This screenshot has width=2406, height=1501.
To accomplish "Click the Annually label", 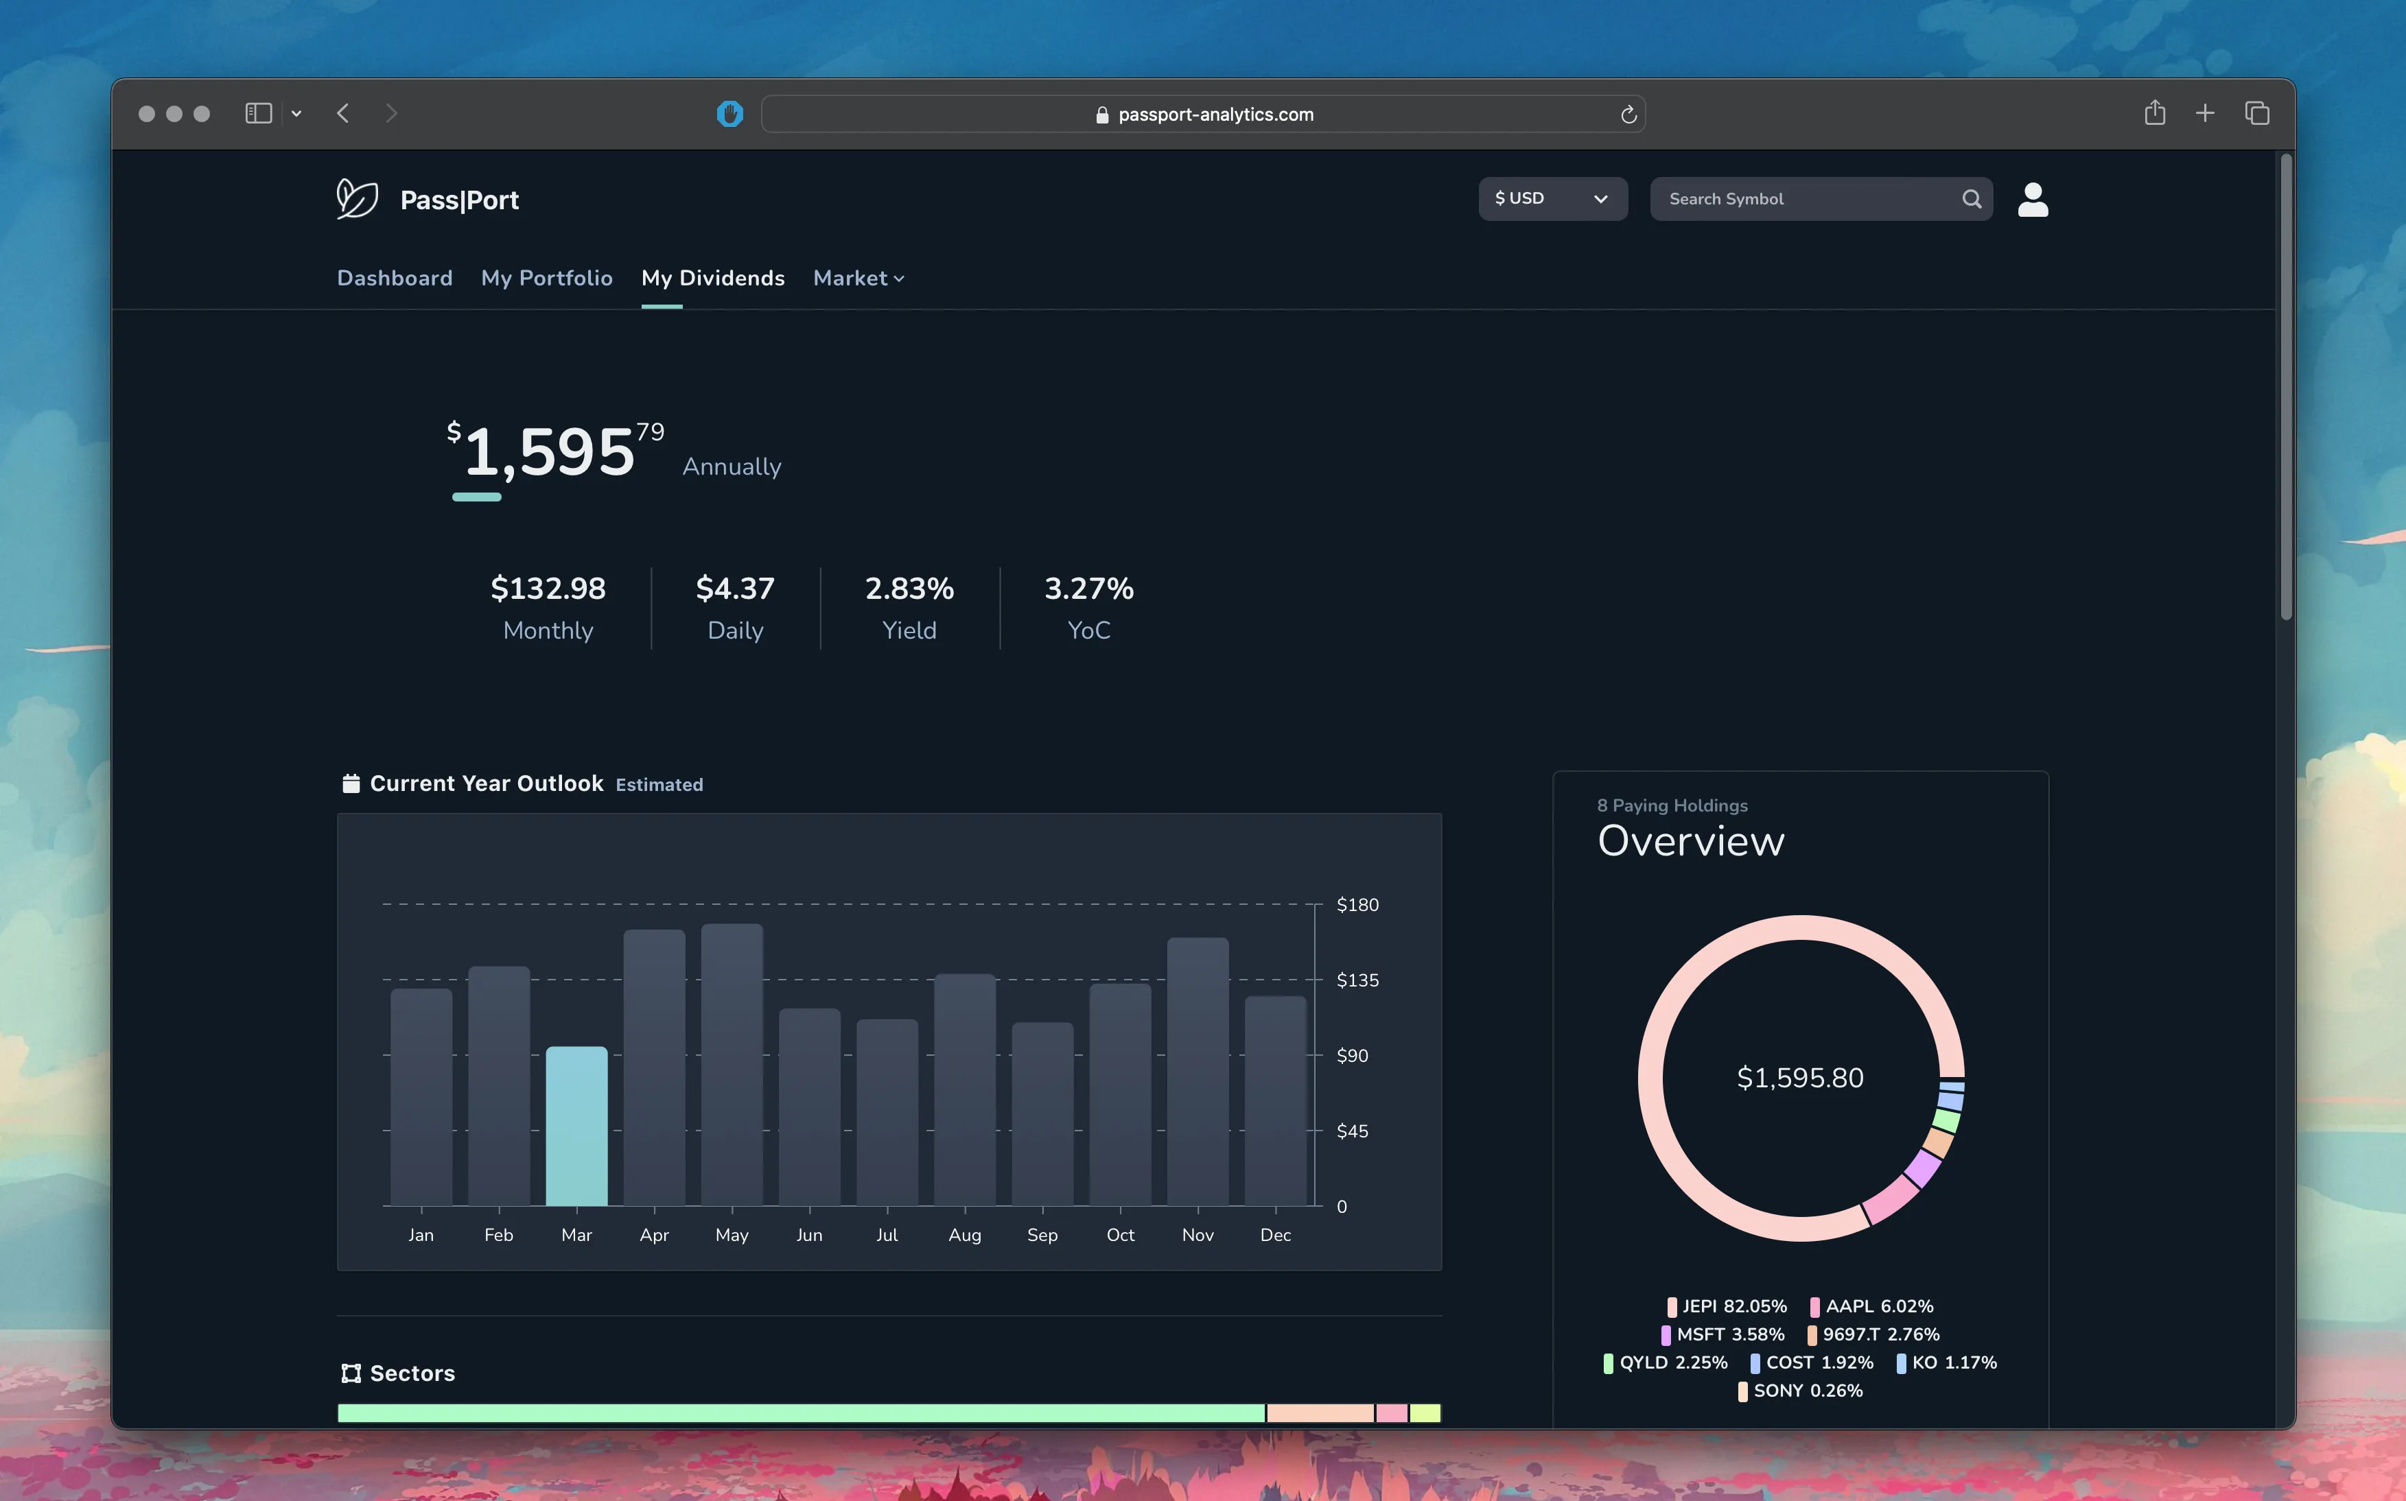I will point(732,466).
